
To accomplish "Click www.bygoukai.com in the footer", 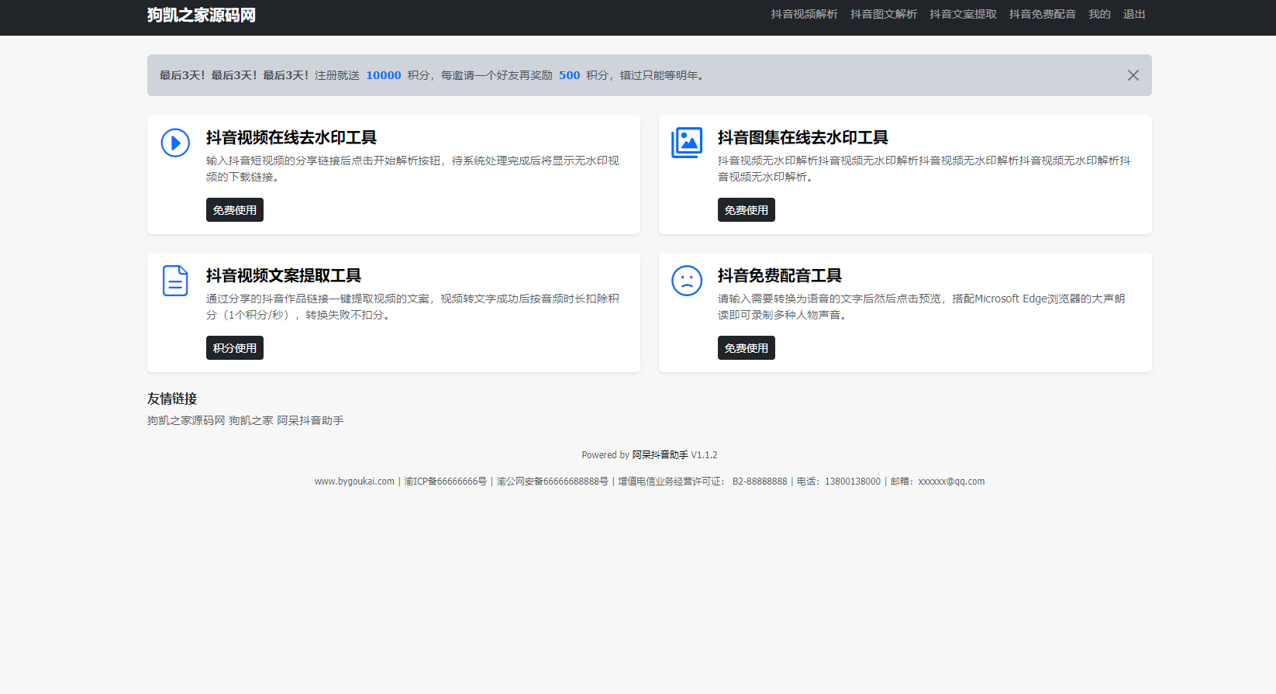I will point(354,482).
